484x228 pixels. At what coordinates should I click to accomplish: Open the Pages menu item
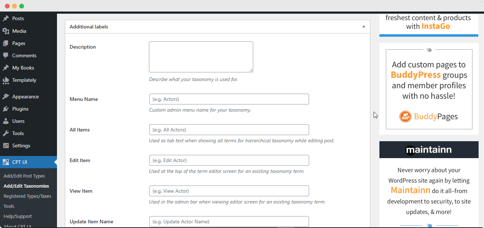(19, 43)
